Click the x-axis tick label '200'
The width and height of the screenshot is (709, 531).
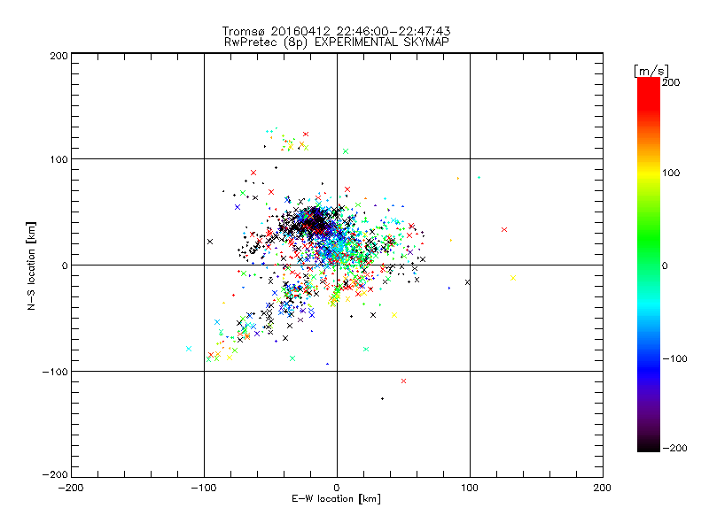[603, 489]
